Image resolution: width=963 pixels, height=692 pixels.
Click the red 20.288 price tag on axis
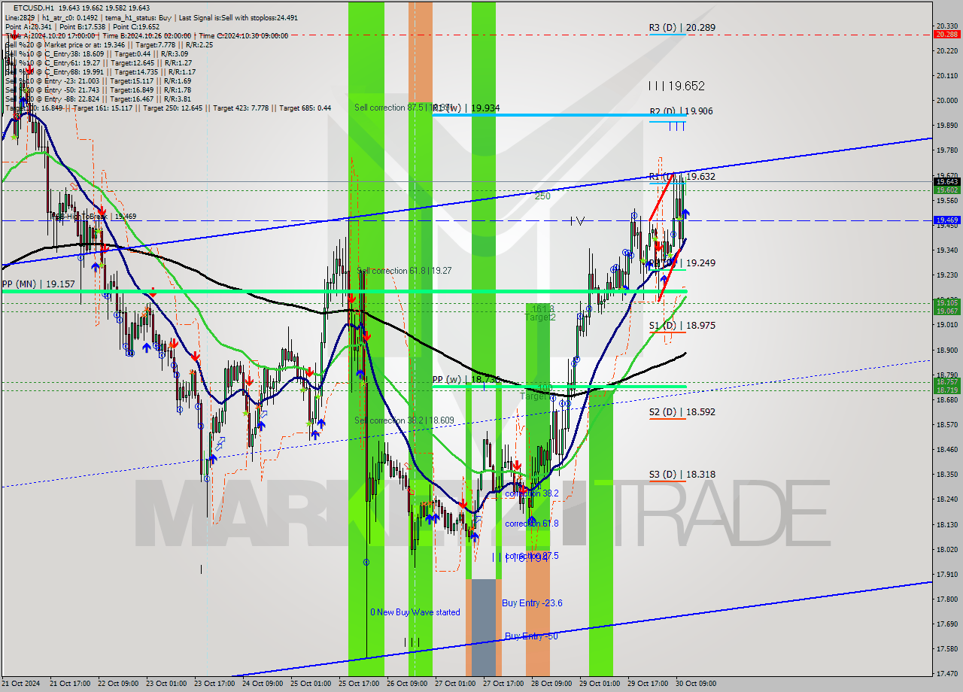click(x=946, y=34)
